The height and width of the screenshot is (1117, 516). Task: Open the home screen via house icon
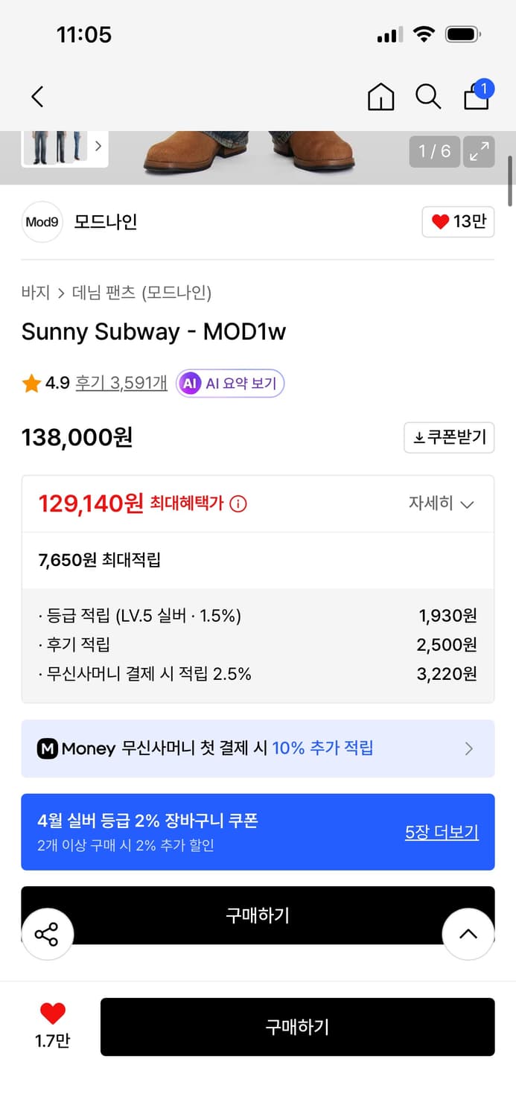pos(380,97)
